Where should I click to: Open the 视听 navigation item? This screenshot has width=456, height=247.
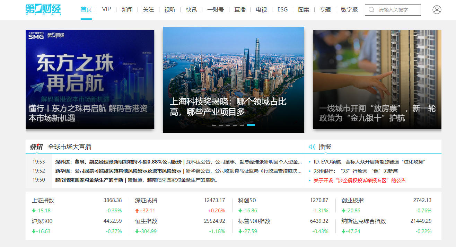170,10
